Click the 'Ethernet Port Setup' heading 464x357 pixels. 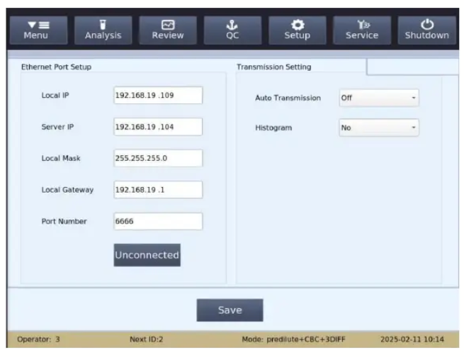pos(56,67)
